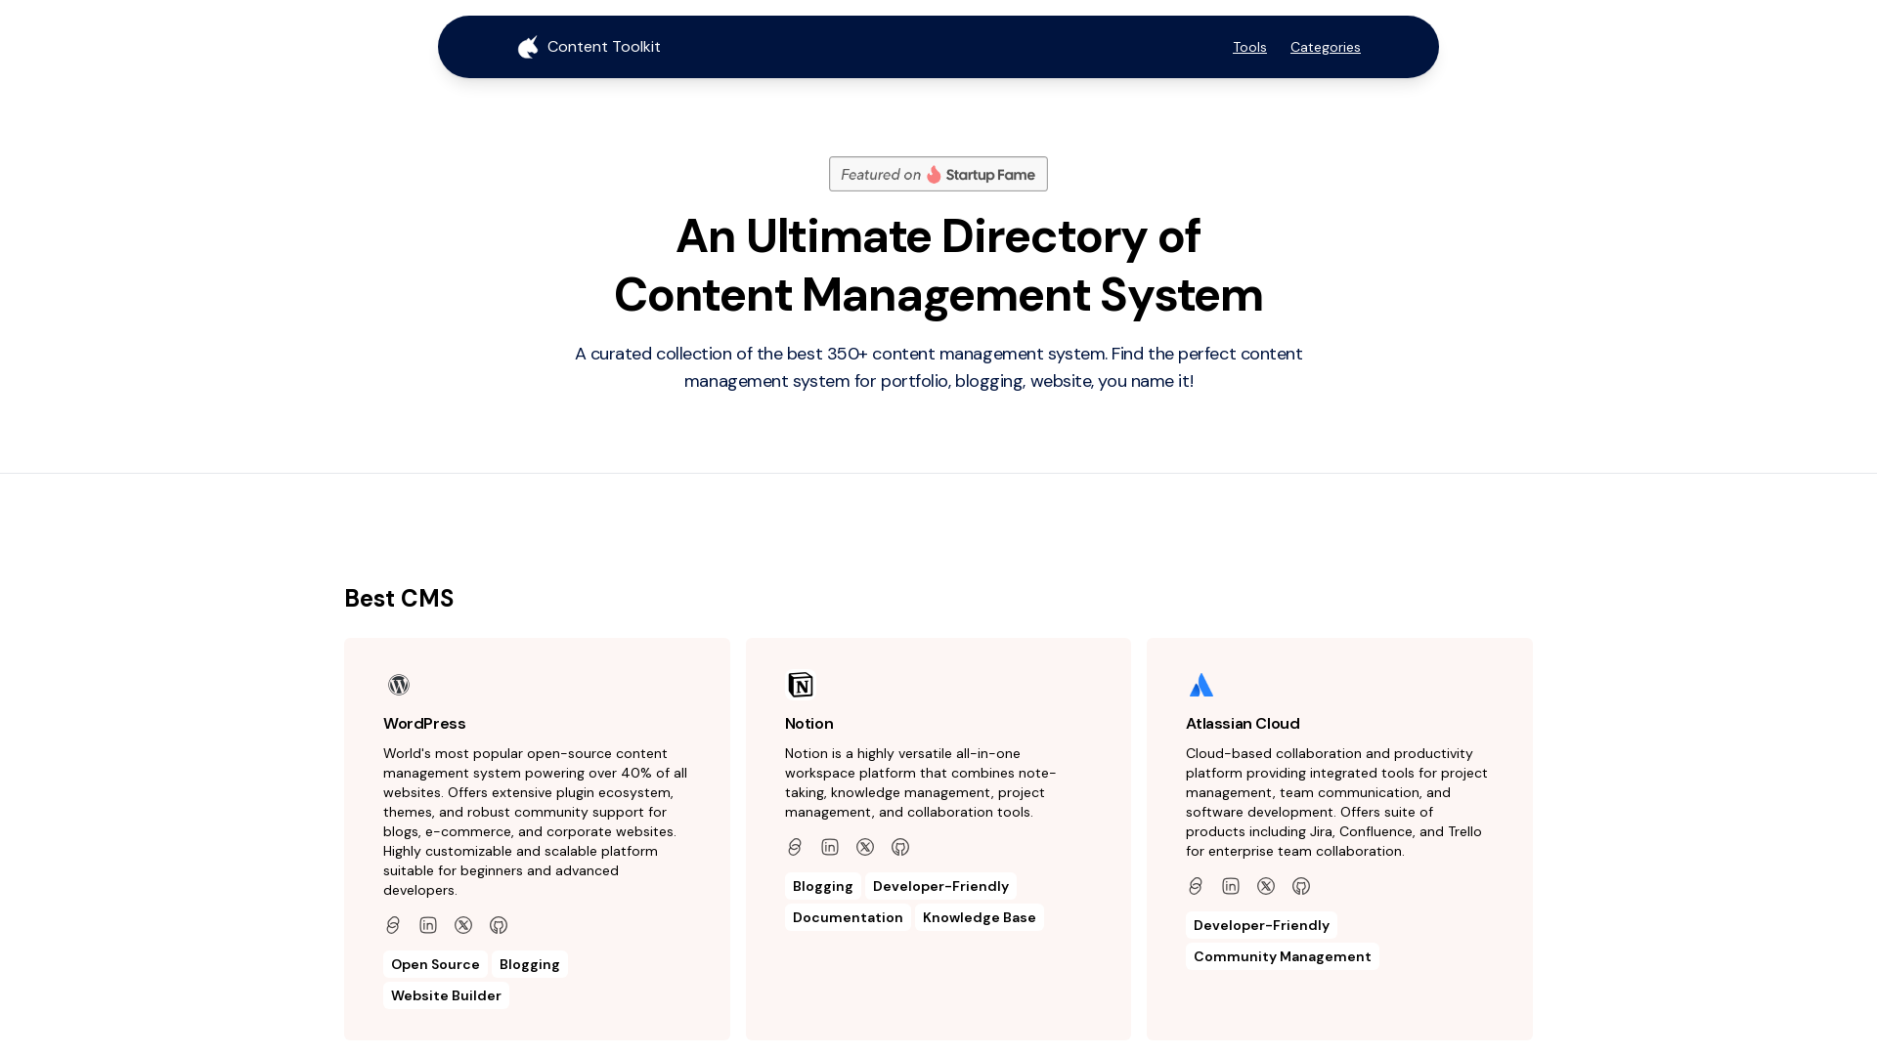Select the Website Builder tag
Image resolution: width=1877 pixels, height=1055 pixels.
click(446, 995)
